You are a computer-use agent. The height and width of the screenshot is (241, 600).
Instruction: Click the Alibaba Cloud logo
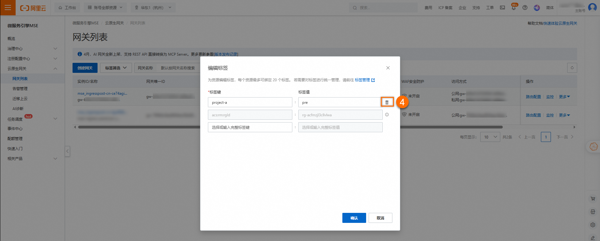pyautogui.click(x=33, y=8)
